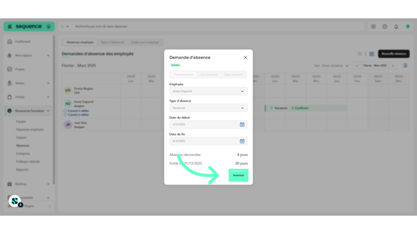Collapse the Ressources humaines section
The image size is (417, 234).
coord(48,111)
